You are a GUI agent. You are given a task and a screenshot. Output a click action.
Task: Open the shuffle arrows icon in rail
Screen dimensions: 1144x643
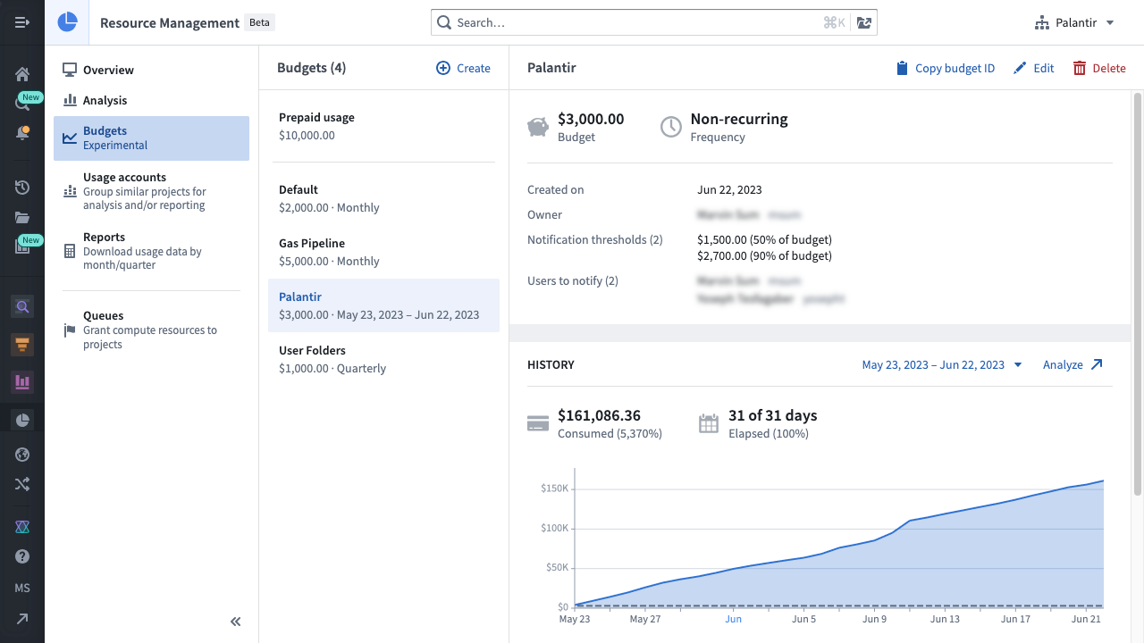pos(22,484)
